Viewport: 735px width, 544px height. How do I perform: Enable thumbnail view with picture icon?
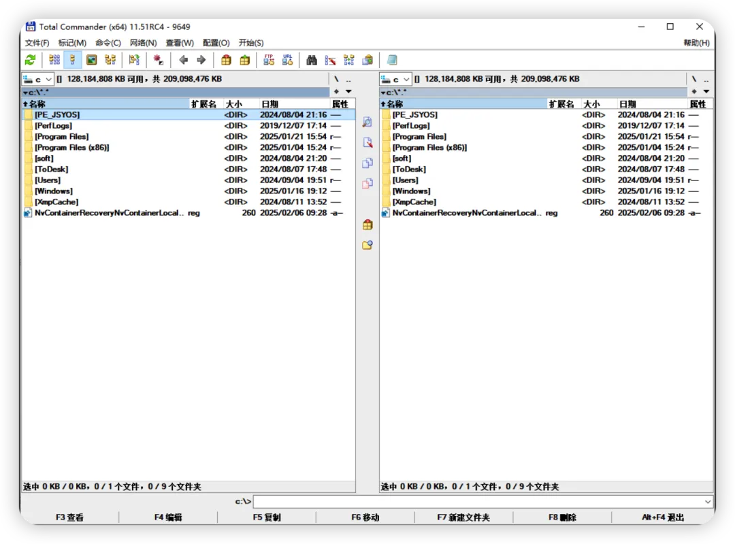pos(91,60)
